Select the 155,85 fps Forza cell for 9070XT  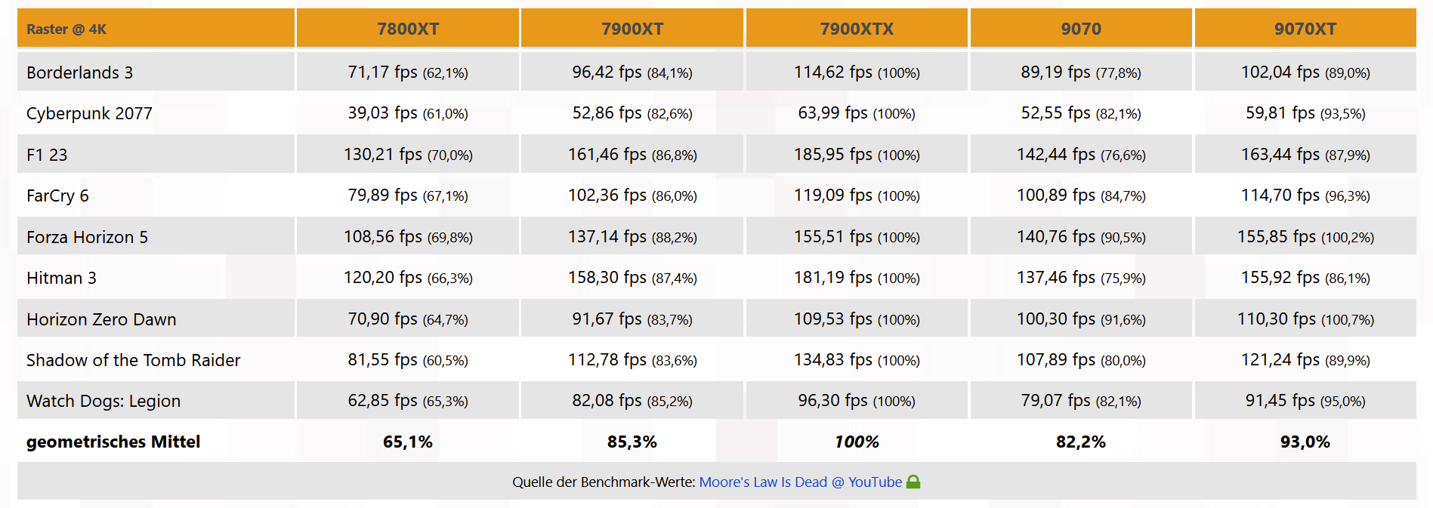pos(1305,236)
